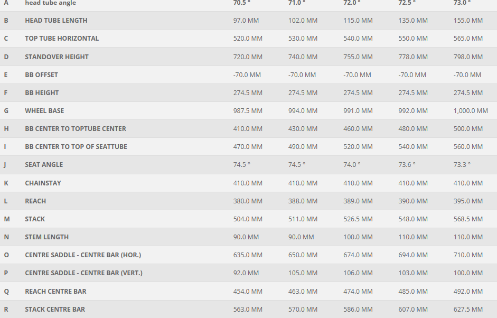The width and height of the screenshot is (497, 318).
Task: Click the BB CENTER TO TOP OF SEATTUBE label
Action: click(x=76, y=147)
